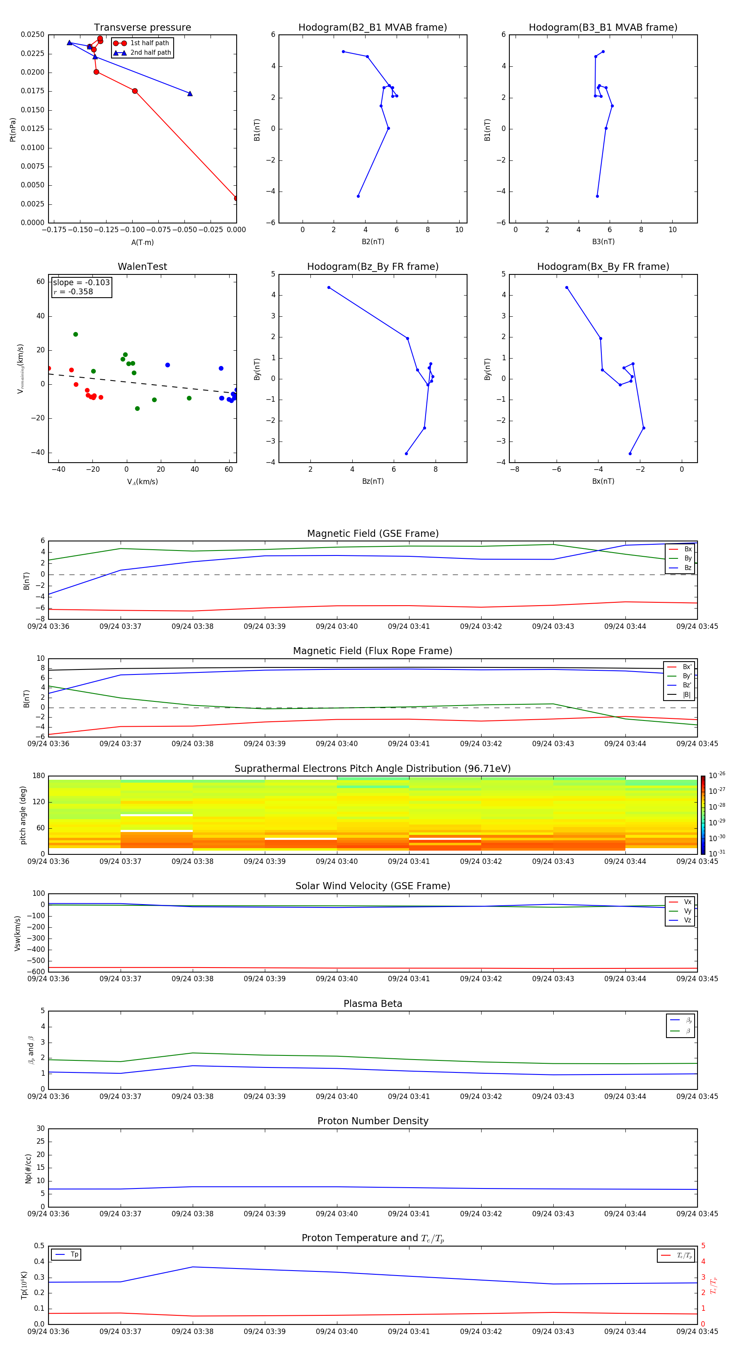Click the 'Bz(nT)' hodogram axis label
Viewport: 746px width, 1368px height.
373,481
